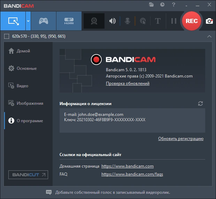
Task: Open the Видео settings tab
Action: click(28, 86)
